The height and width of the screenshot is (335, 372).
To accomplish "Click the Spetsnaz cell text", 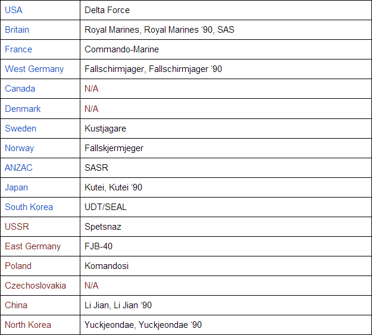I will click(103, 227).
